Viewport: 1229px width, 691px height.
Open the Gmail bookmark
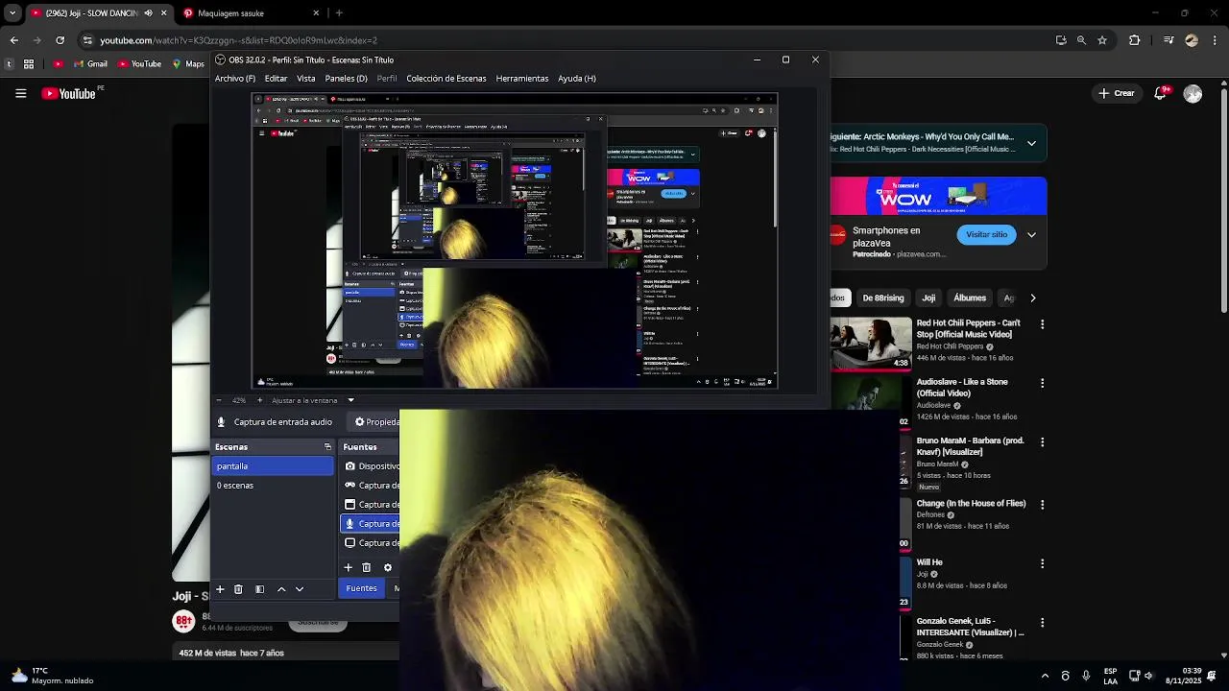pyautogui.click(x=90, y=64)
